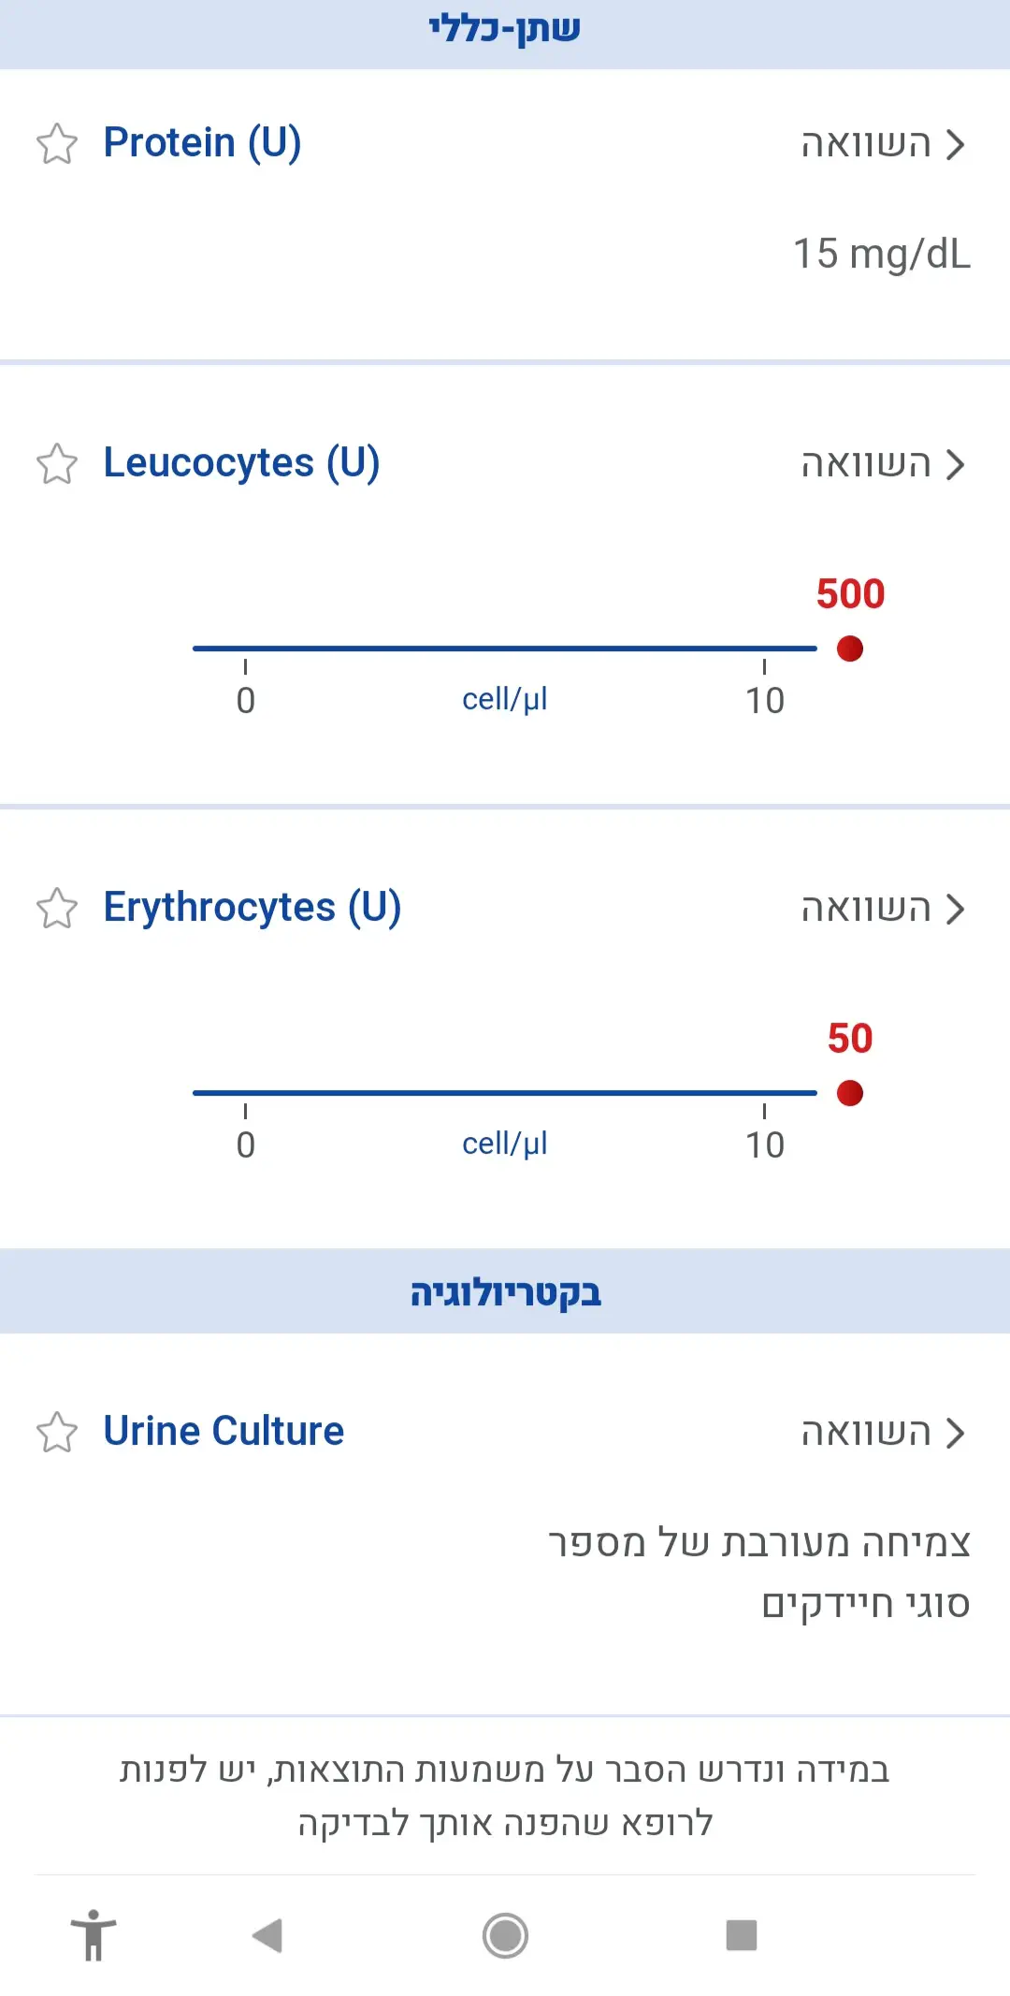
Task: Click the red 500 Leucocytes range marker
Action: [x=849, y=648]
